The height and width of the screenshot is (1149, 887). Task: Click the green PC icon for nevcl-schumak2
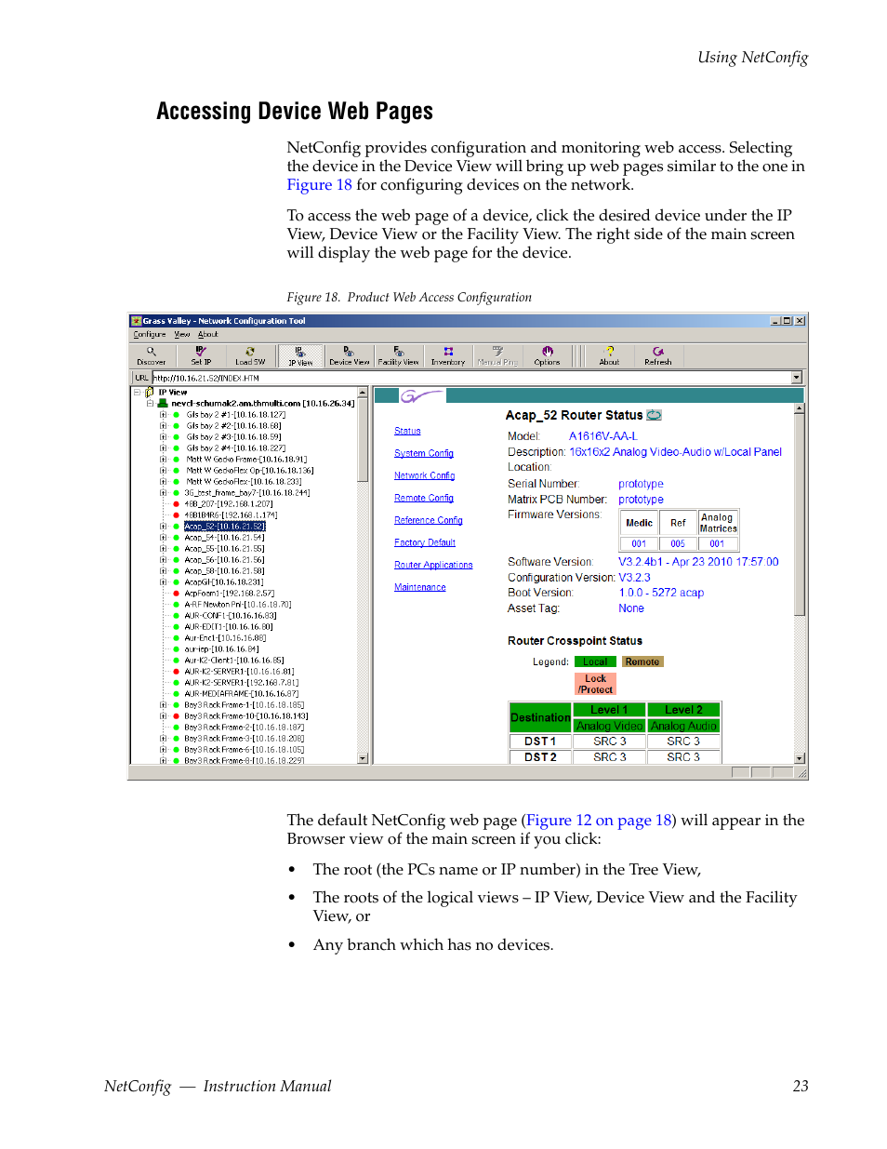[x=162, y=404]
